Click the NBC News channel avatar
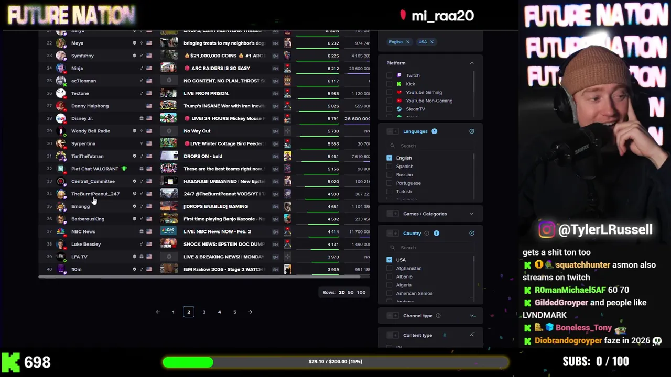Screen dimensions: 671x377 point(61,231)
